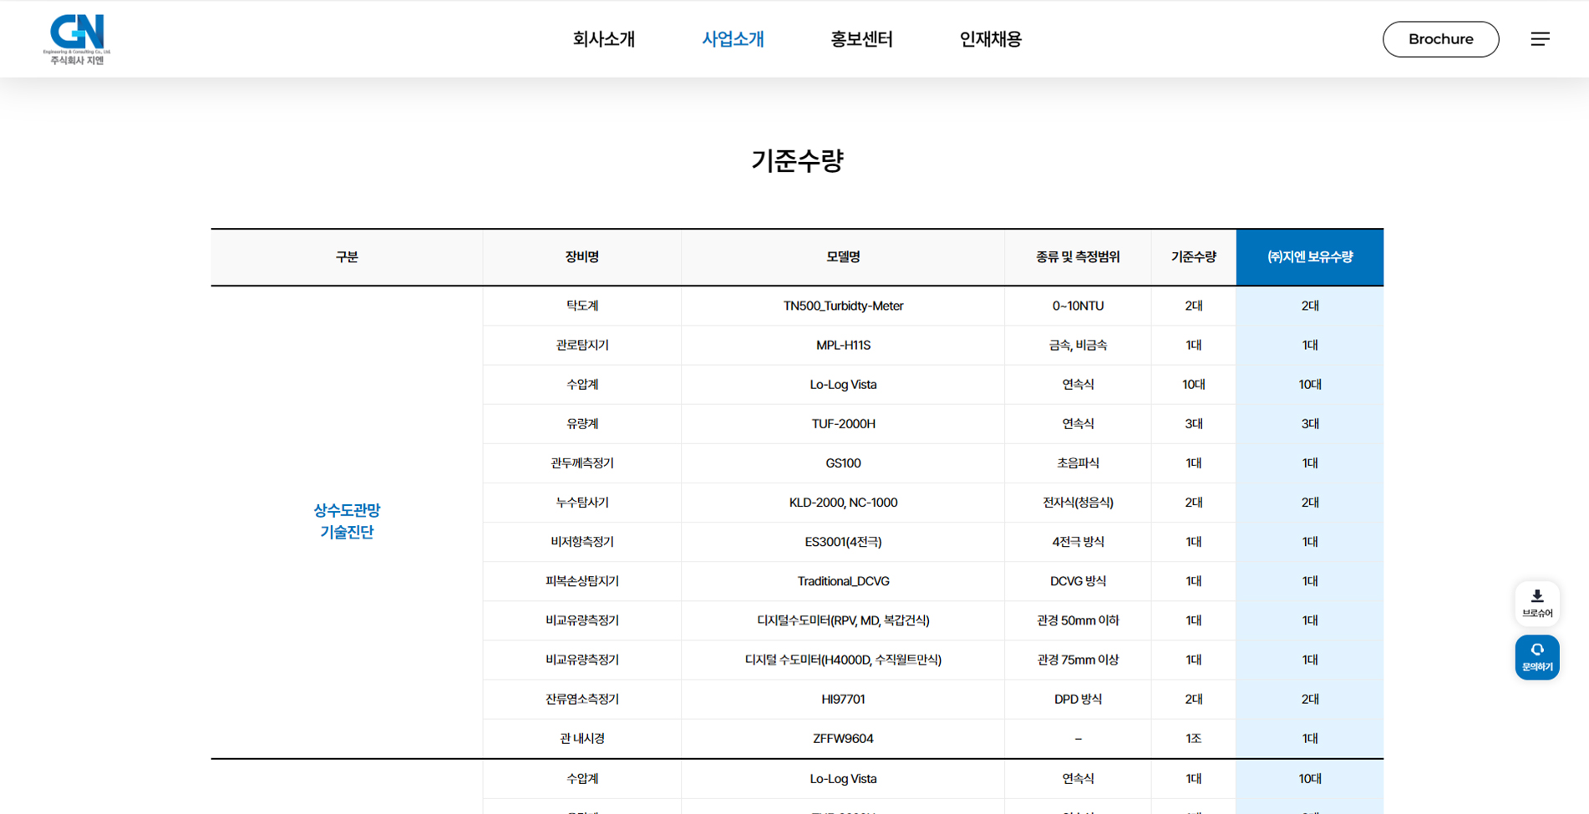Select the 상수도관망 기술진단 category cell
Screen dimensions: 1589x814
click(x=347, y=521)
